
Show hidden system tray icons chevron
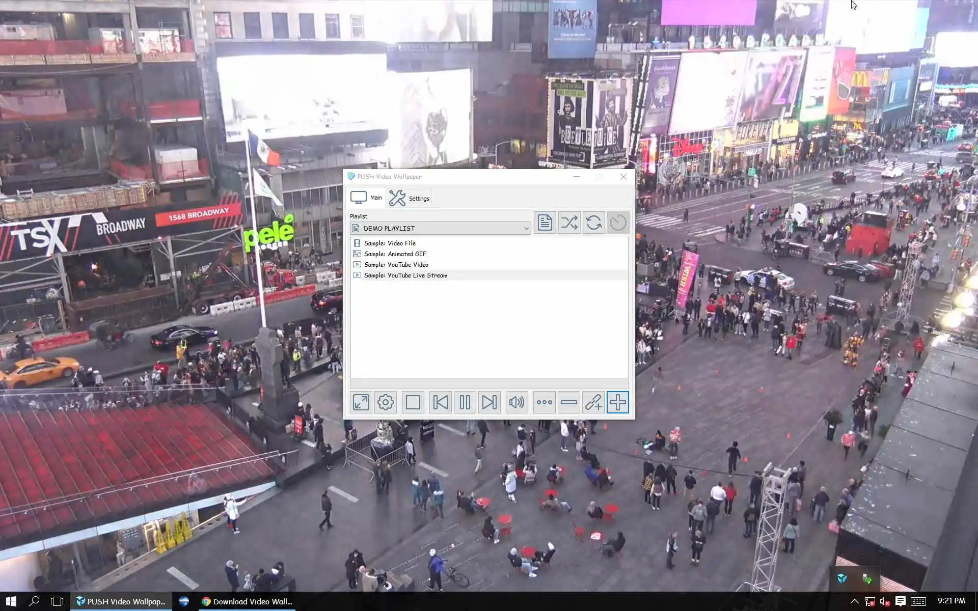(x=854, y=601)
